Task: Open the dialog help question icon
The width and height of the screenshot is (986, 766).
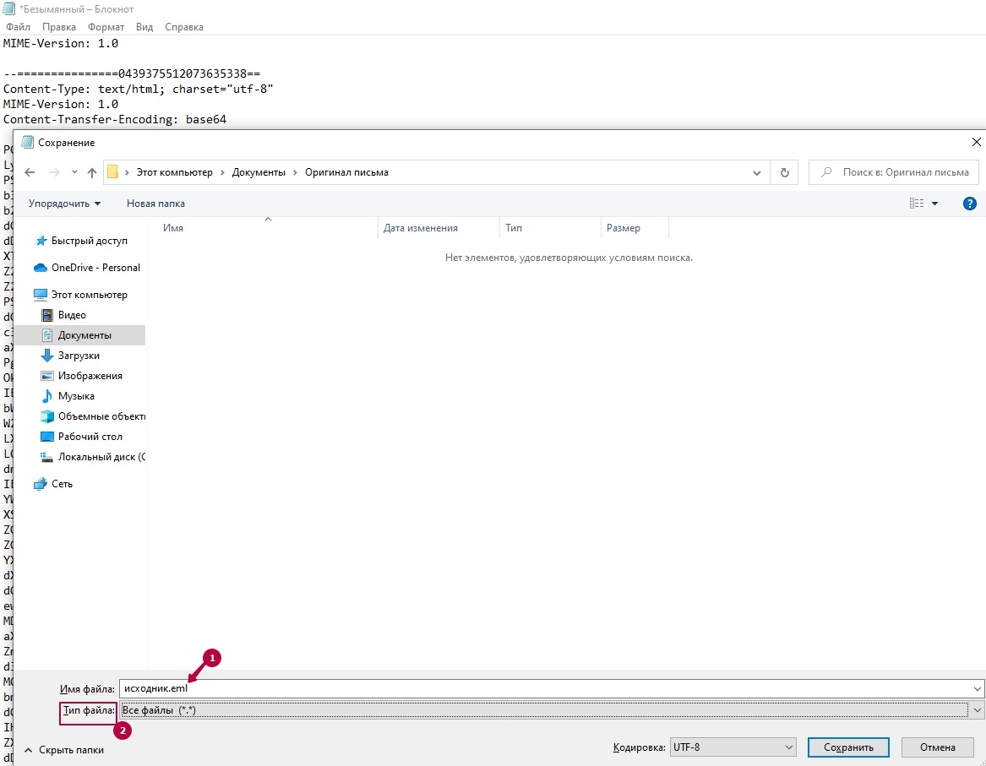Action: [x=970, y=204]
